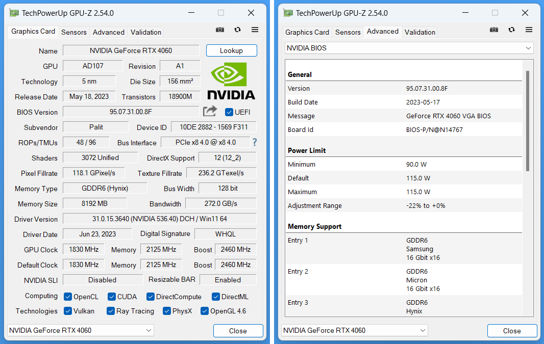
Task: Click the Bus Interface question mark
Action: [255, 142]
